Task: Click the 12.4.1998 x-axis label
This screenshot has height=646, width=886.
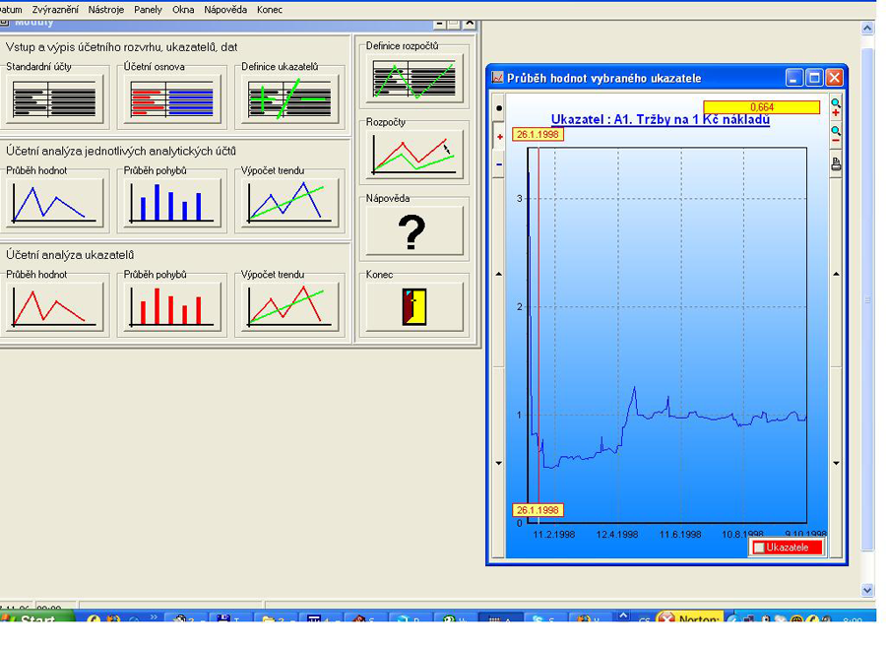Action: coord(617,534)
